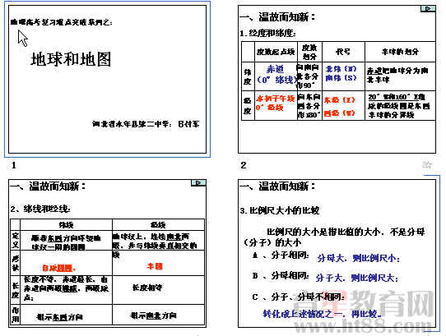The image size is (446, 336).
Task: Click the action button icon on slide 2
Action: coord(428,9)
